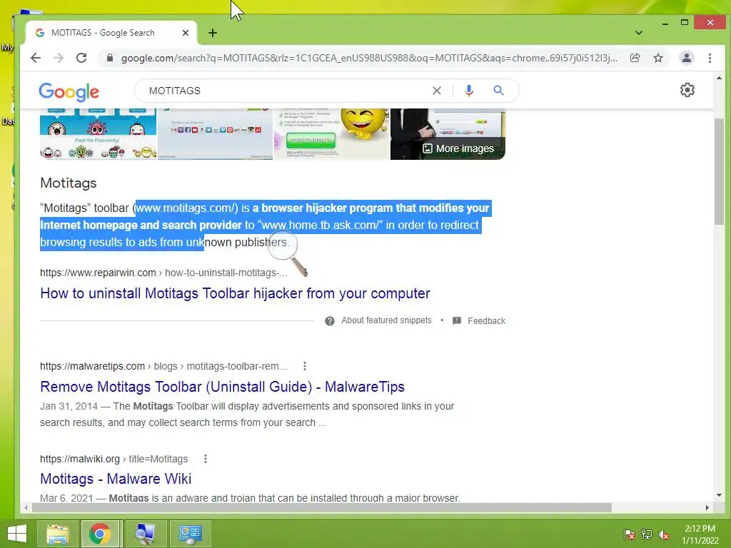
Task: Send Feedback on the featured snippet
Action: coord(486,320)
